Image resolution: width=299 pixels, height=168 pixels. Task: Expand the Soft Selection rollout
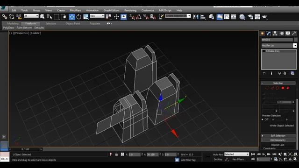(278, 136)
